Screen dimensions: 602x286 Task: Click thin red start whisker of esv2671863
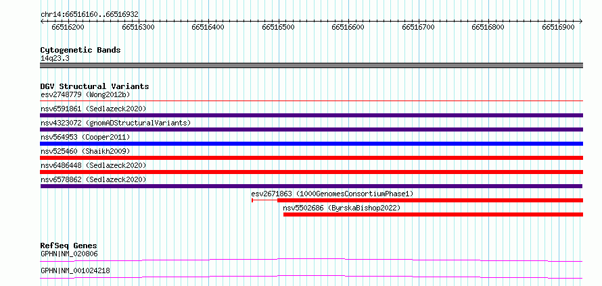(x=264, y=200)
